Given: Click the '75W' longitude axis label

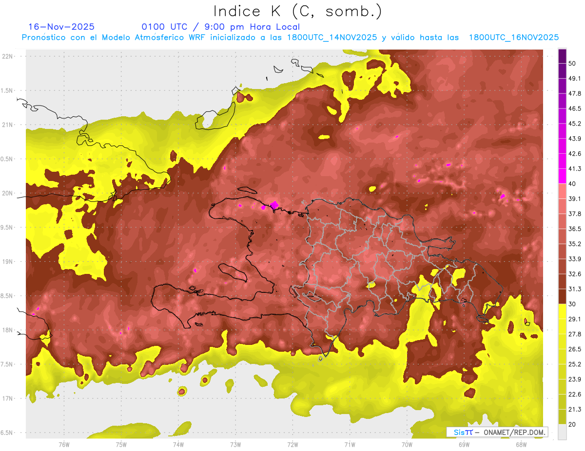Looking at the screenshot, I should [121, 445].
